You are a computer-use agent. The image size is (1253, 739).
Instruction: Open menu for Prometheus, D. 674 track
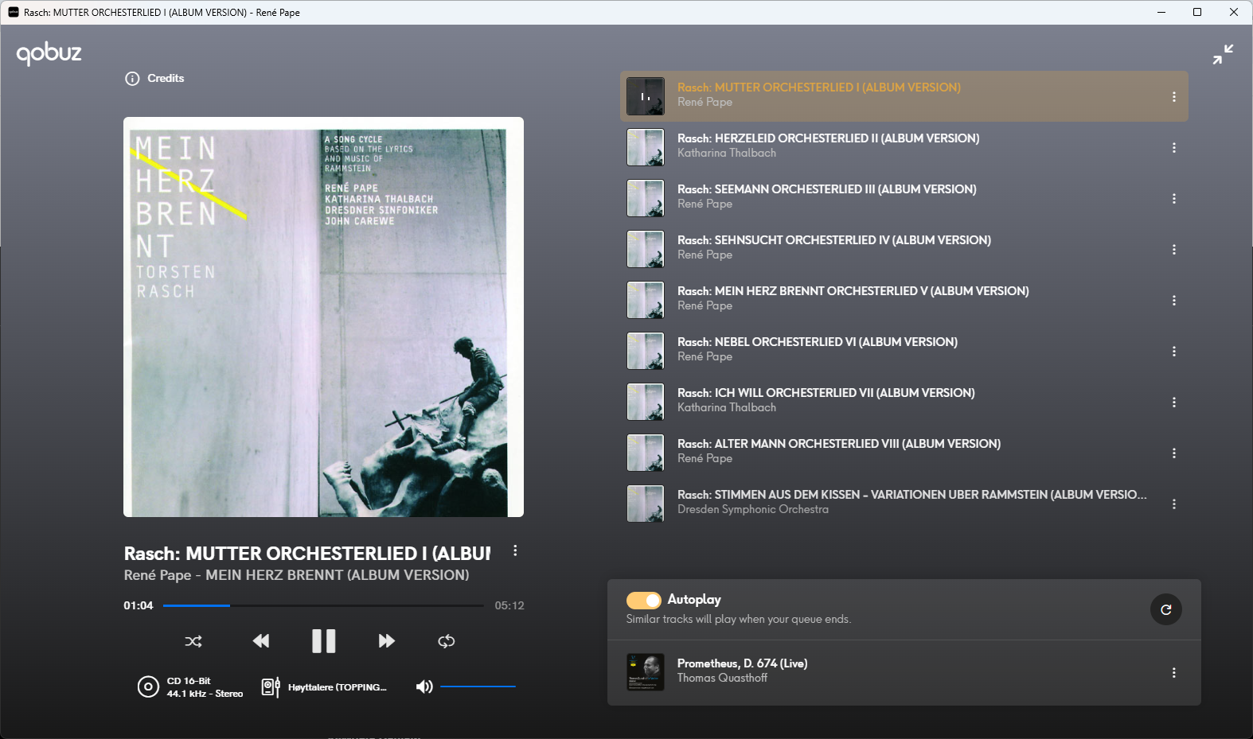1173,673
